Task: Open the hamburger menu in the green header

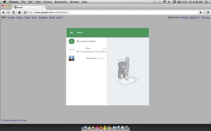Action: click(72, 33)
